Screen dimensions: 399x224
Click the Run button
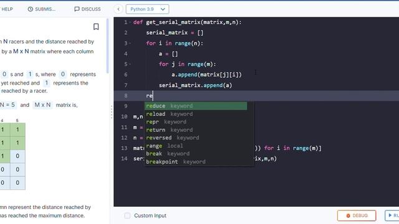tap(392, 216)
